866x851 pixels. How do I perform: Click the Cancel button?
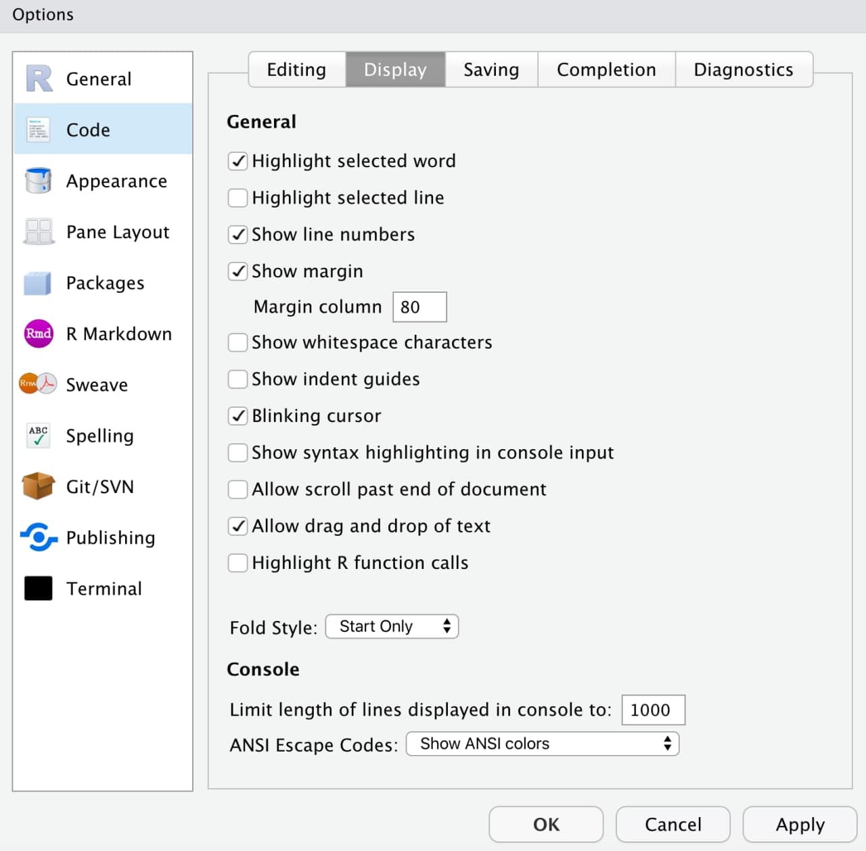click(x=673, y=824)
